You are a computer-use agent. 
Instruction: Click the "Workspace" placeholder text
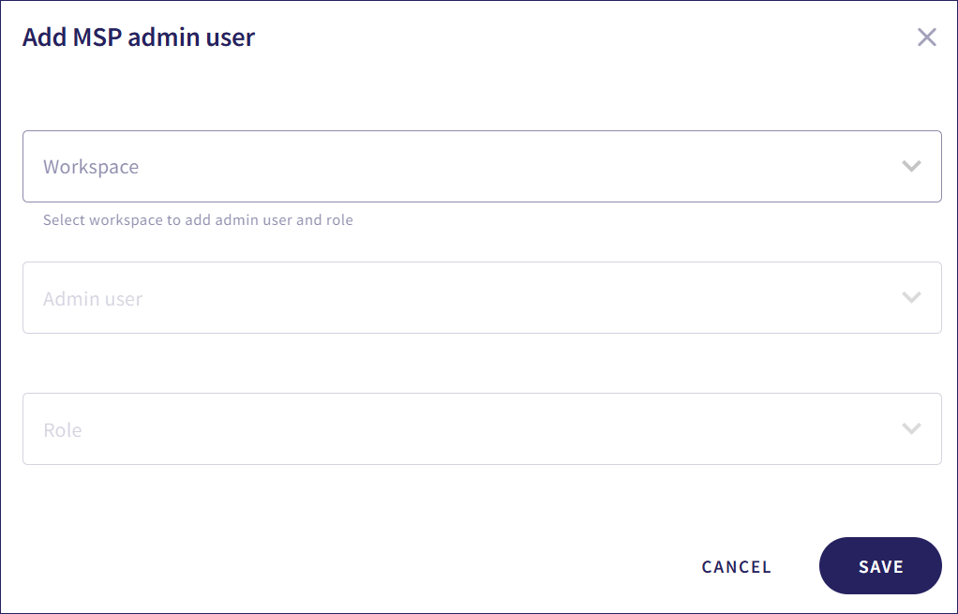point(91,167)
